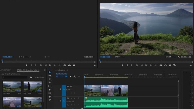Click the Project panel search magnifier
Image resolution: width=194 pixels, height=109 pixels.
3,78
